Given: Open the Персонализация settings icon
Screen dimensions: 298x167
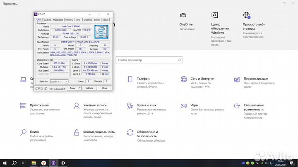Looking at the screenshot, I should coord(237,79).
